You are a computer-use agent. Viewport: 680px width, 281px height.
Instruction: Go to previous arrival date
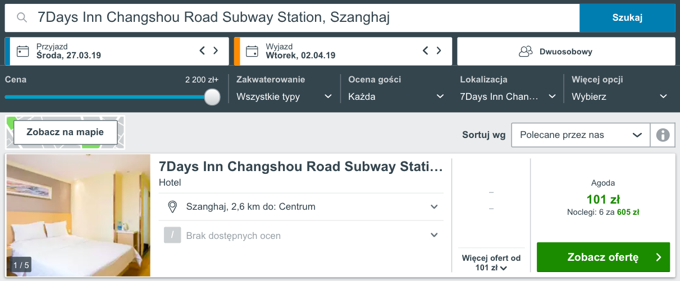click(x=202, y=51)
